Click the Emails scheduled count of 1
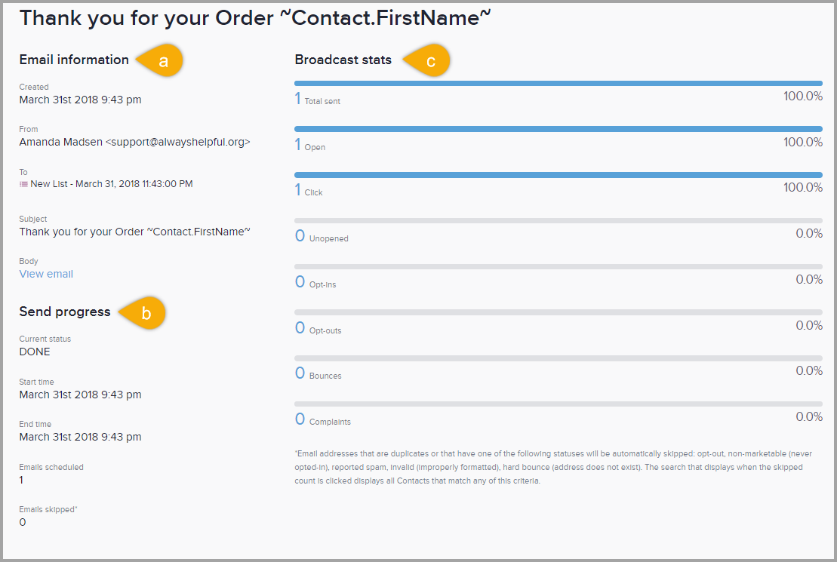837x562 pixels. click(x=21, y=480)
